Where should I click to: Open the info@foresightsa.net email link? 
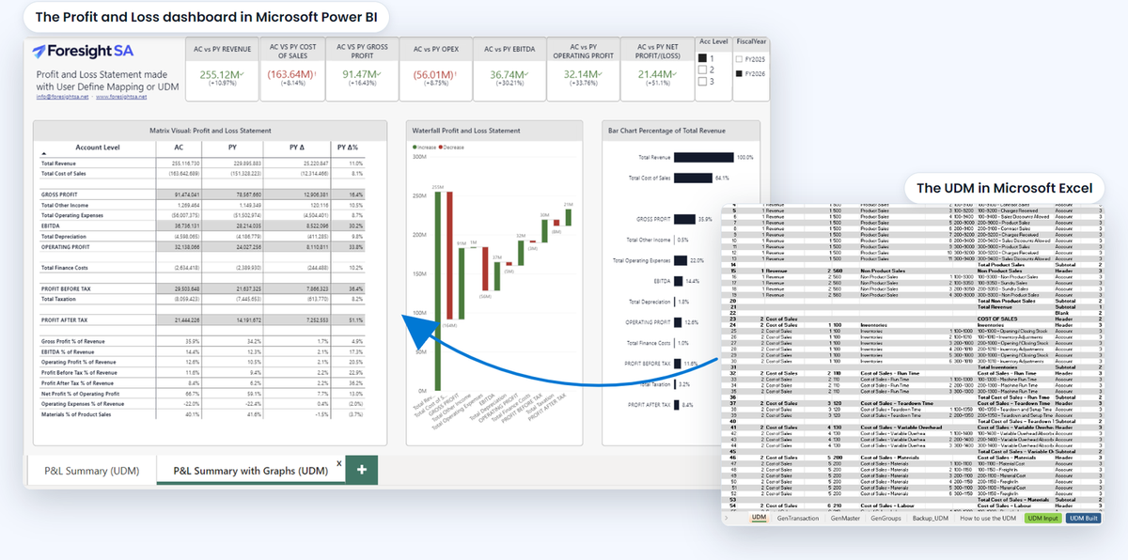[x=64, y=96]
